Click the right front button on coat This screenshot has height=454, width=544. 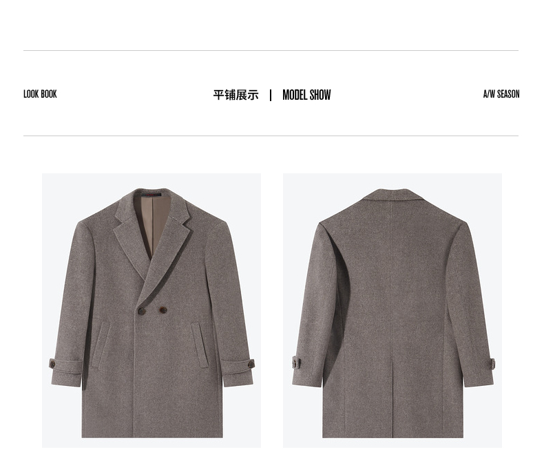[163, 310]
